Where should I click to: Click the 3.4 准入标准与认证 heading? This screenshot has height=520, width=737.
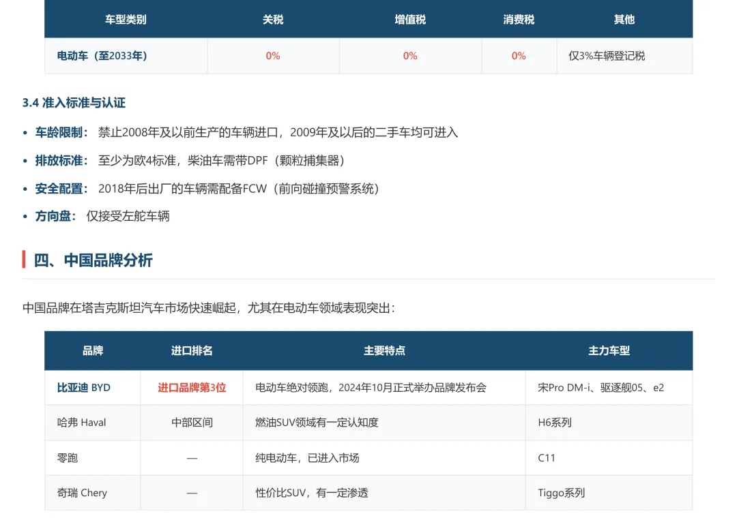coord(74,103)
